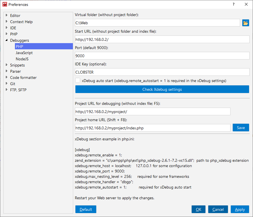Click the 'xdebug.remote_handler = "dbgp";' line

(104, 182)
